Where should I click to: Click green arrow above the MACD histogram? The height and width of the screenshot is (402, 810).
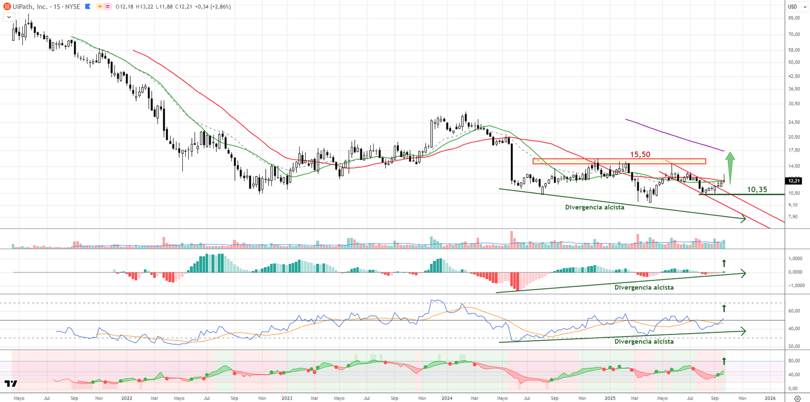click(724, 263)
